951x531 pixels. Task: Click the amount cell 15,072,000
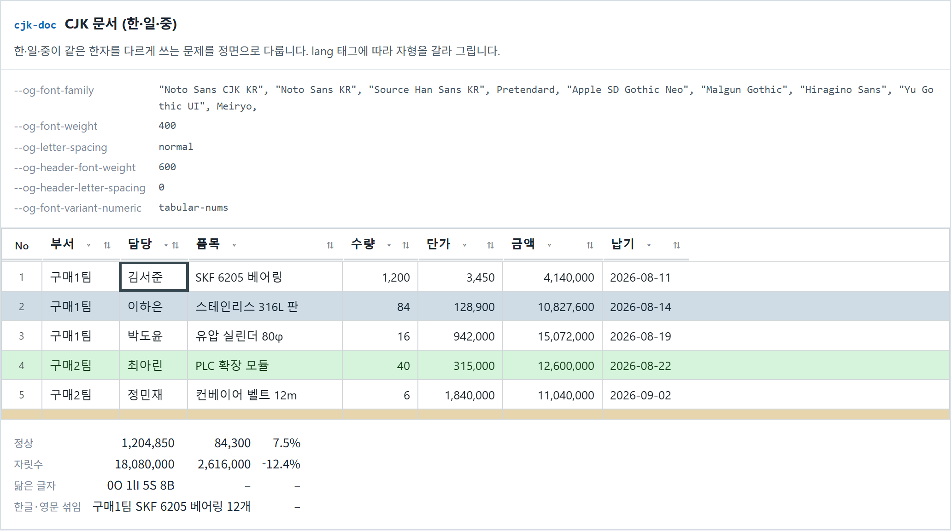tap(552, 336)
